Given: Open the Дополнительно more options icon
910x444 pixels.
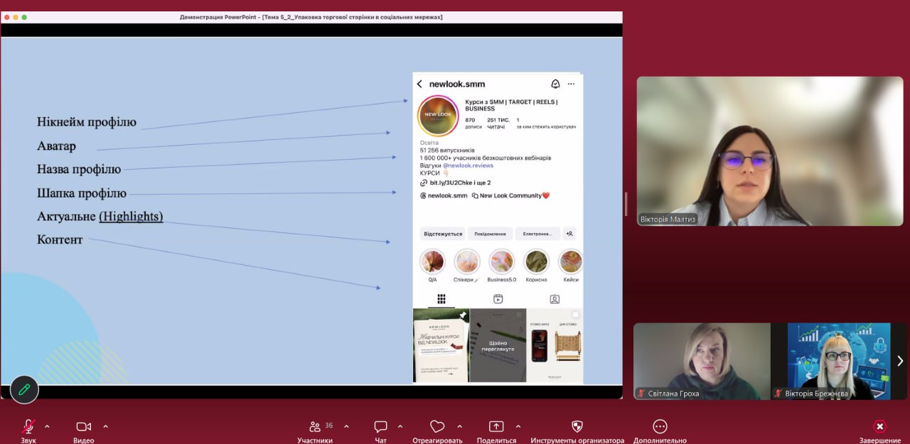Looking at the screenshot, I should click(660, 427).
